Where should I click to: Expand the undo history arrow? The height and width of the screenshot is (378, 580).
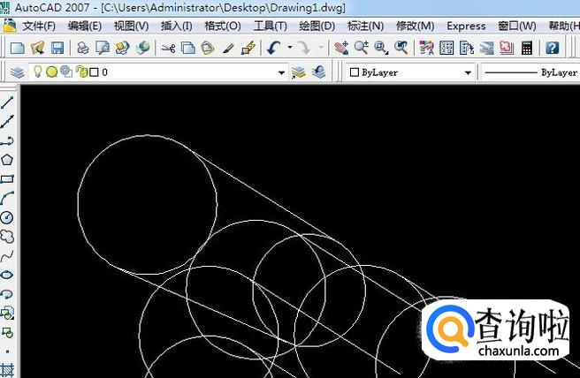[290, 48]
